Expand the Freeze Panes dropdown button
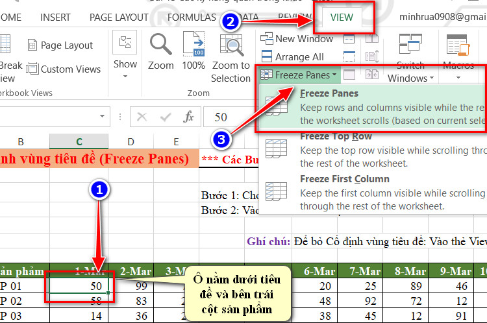The height and width of the screenshot is (323, 487). [299, 75]
